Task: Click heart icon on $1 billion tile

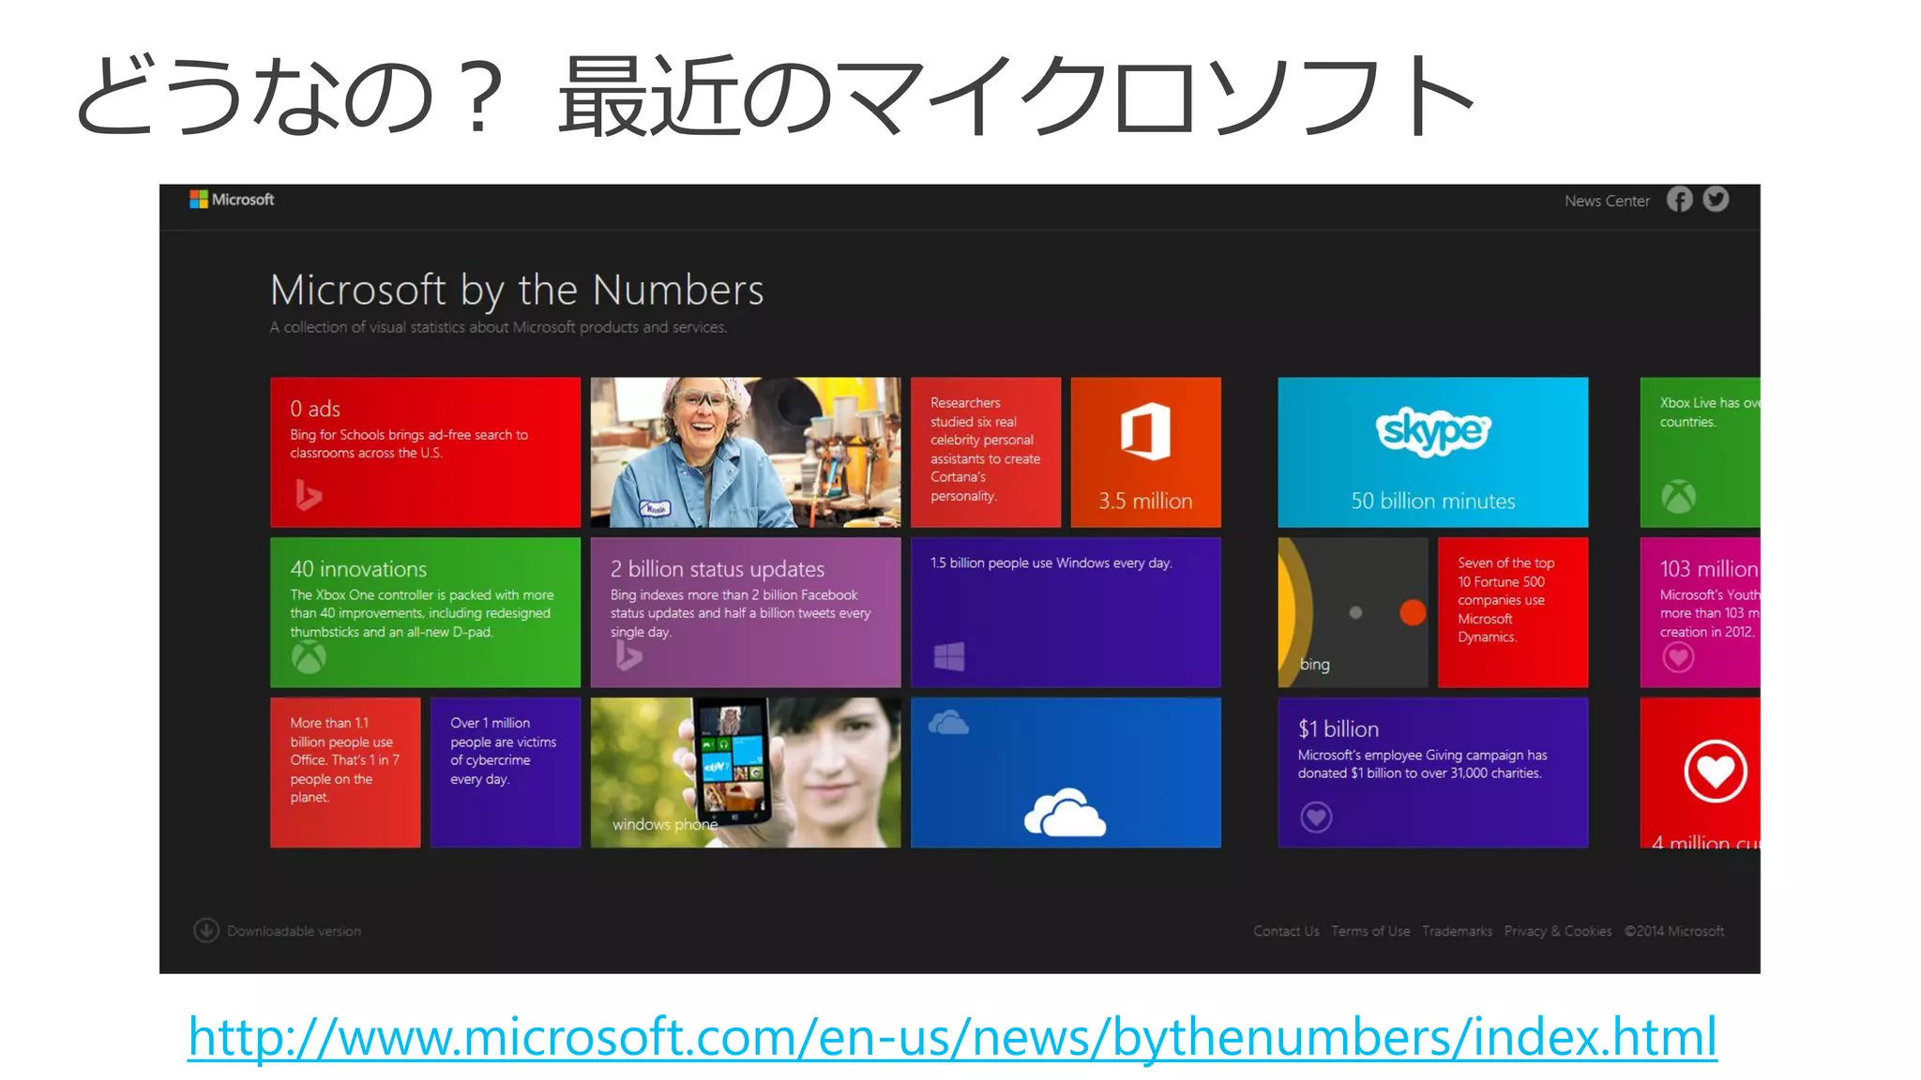Action: tap(1316, 817)
